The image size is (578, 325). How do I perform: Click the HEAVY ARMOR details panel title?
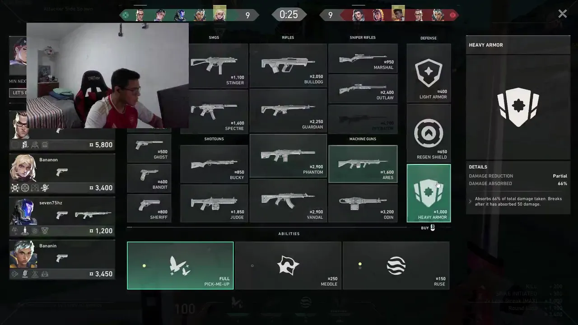pyautogui.click(x=486, y=45)
